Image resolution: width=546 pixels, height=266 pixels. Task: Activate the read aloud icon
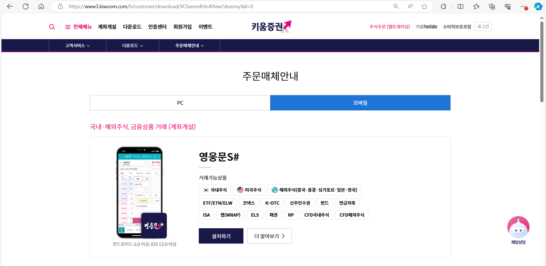coord(410,6)
